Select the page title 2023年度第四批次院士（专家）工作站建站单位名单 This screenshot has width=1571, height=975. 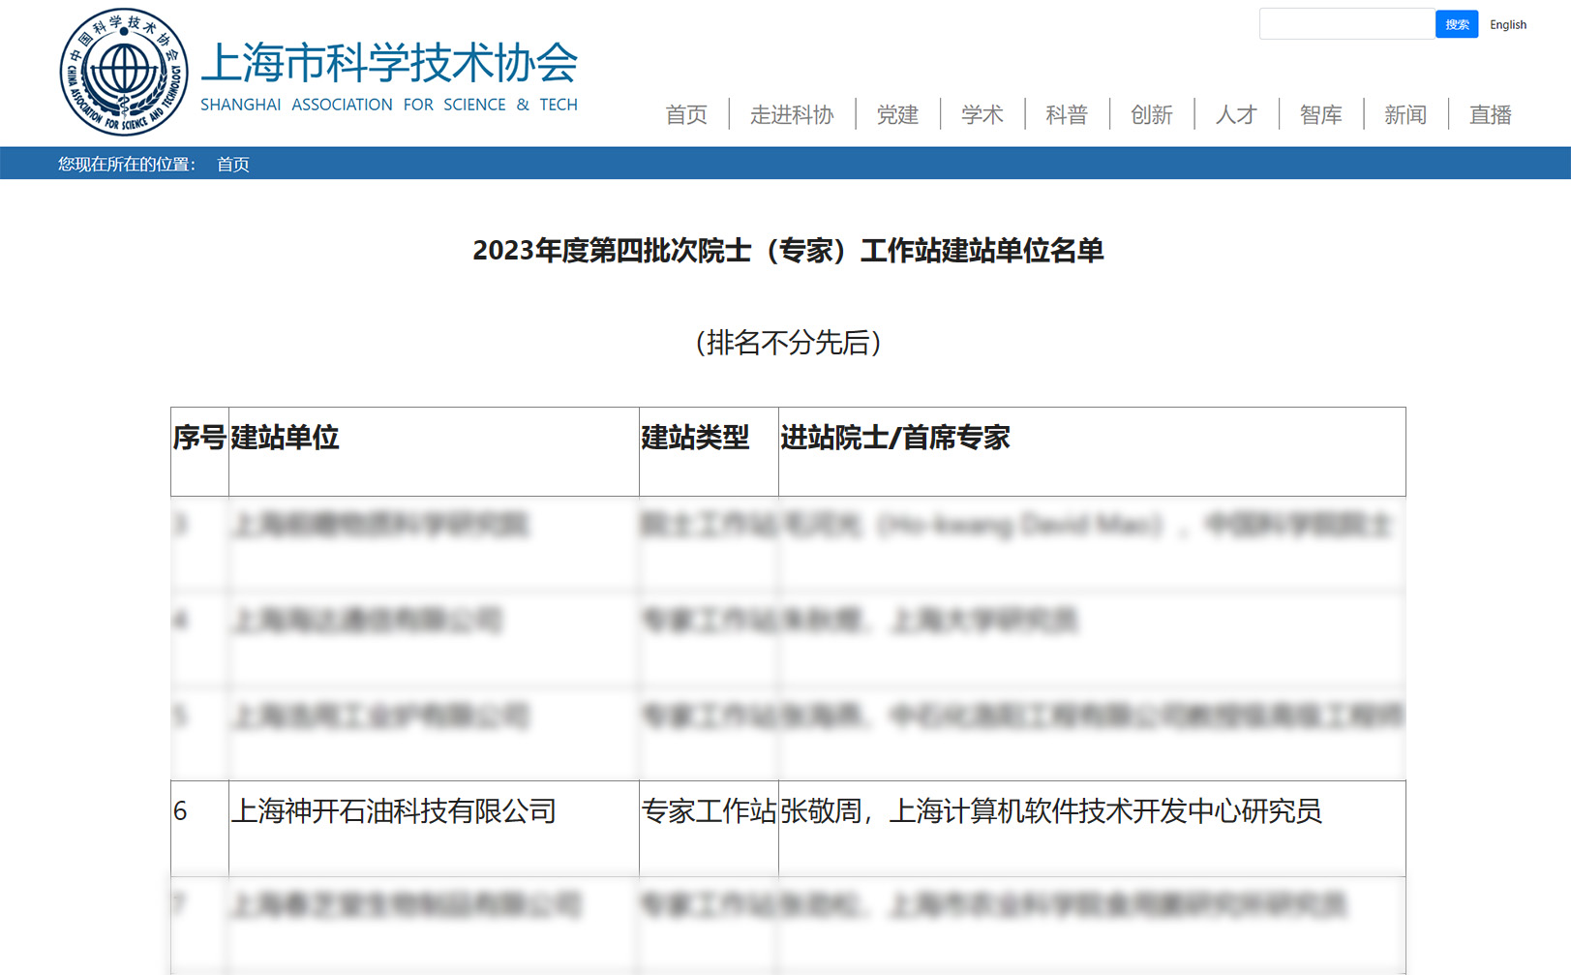[790, 250]
